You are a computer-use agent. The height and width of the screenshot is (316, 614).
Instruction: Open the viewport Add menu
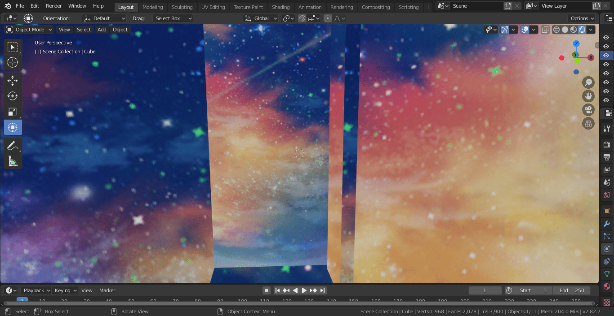coord(102,30)
